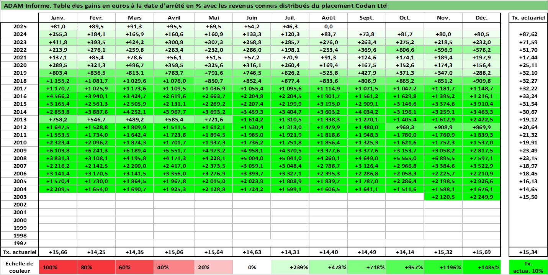This screenshot has height=275, width=548.
Task: Select the +4 566,2 cell in Janv. 2016
Action: point(58,97)
